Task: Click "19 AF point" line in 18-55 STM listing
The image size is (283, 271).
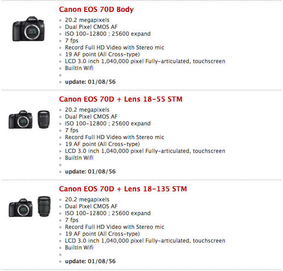Action: [x=102, y=144]
